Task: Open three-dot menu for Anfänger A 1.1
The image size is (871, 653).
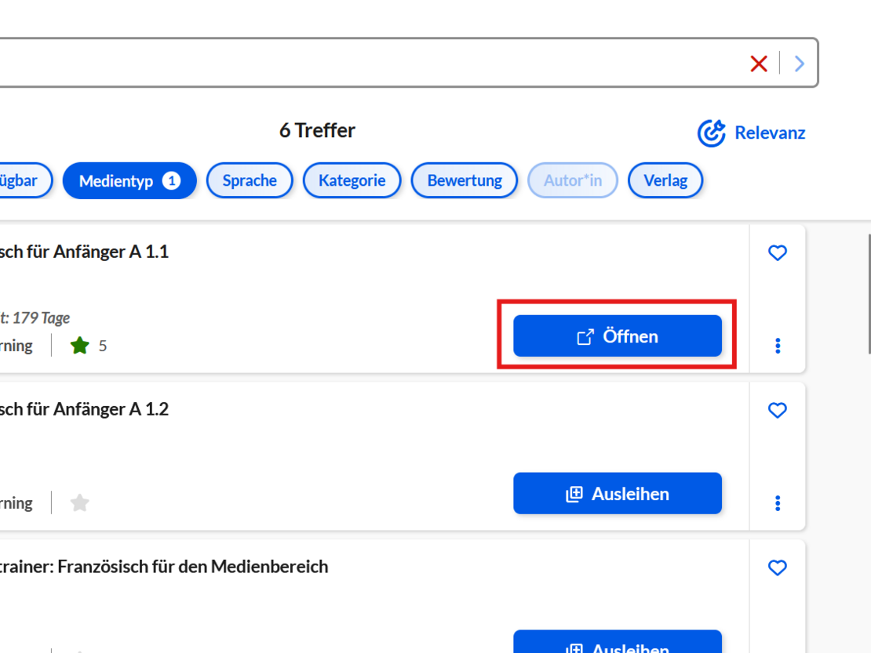Action: pyautogui.click(x=777, y=345)
